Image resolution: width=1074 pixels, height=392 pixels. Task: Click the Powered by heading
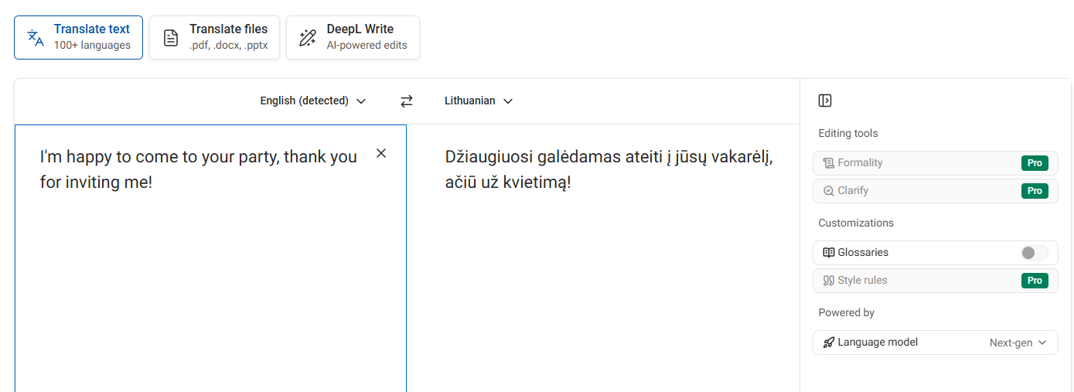(x=846, y=313)
